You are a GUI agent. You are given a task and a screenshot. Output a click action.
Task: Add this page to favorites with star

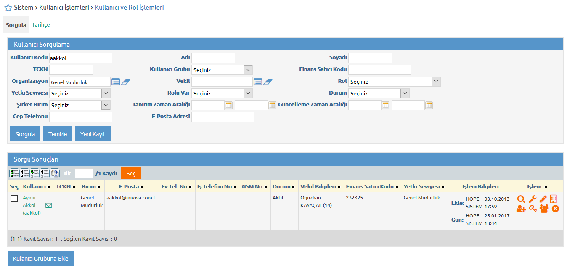(8, 8)
